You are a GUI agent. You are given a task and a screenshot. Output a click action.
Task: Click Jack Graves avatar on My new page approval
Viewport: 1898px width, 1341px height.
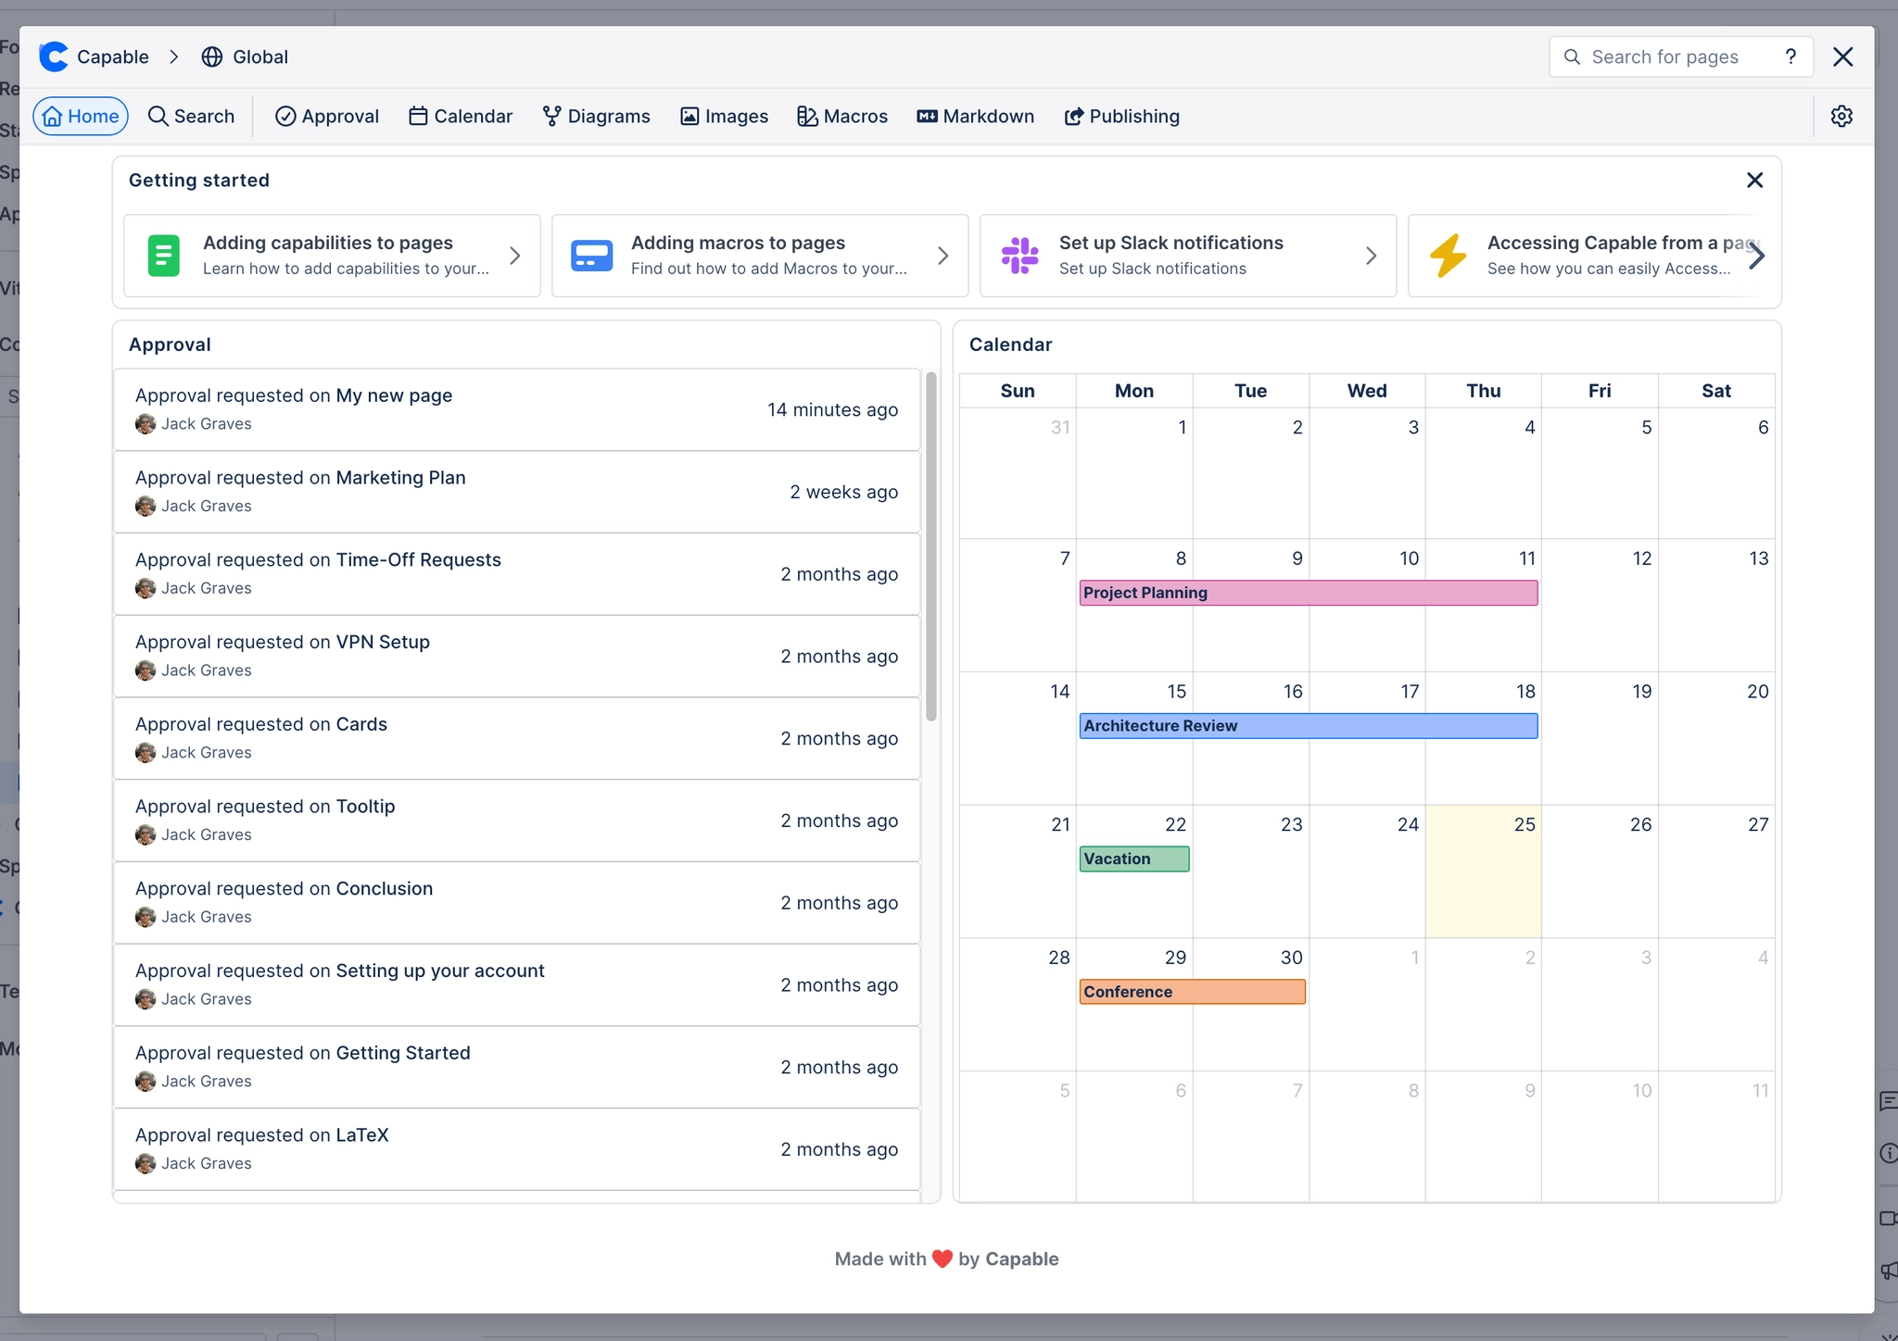146,424
